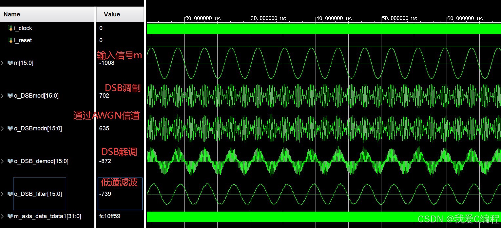Image resolution: width=501 pixels, height=228 pixels.
Task: Click the o_DSBmodn[15:0] bus icon
Action: pos(10,128)
